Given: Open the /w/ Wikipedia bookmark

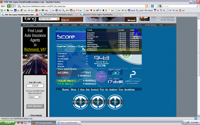Looking at the screenshot, I should coord(175,10).
